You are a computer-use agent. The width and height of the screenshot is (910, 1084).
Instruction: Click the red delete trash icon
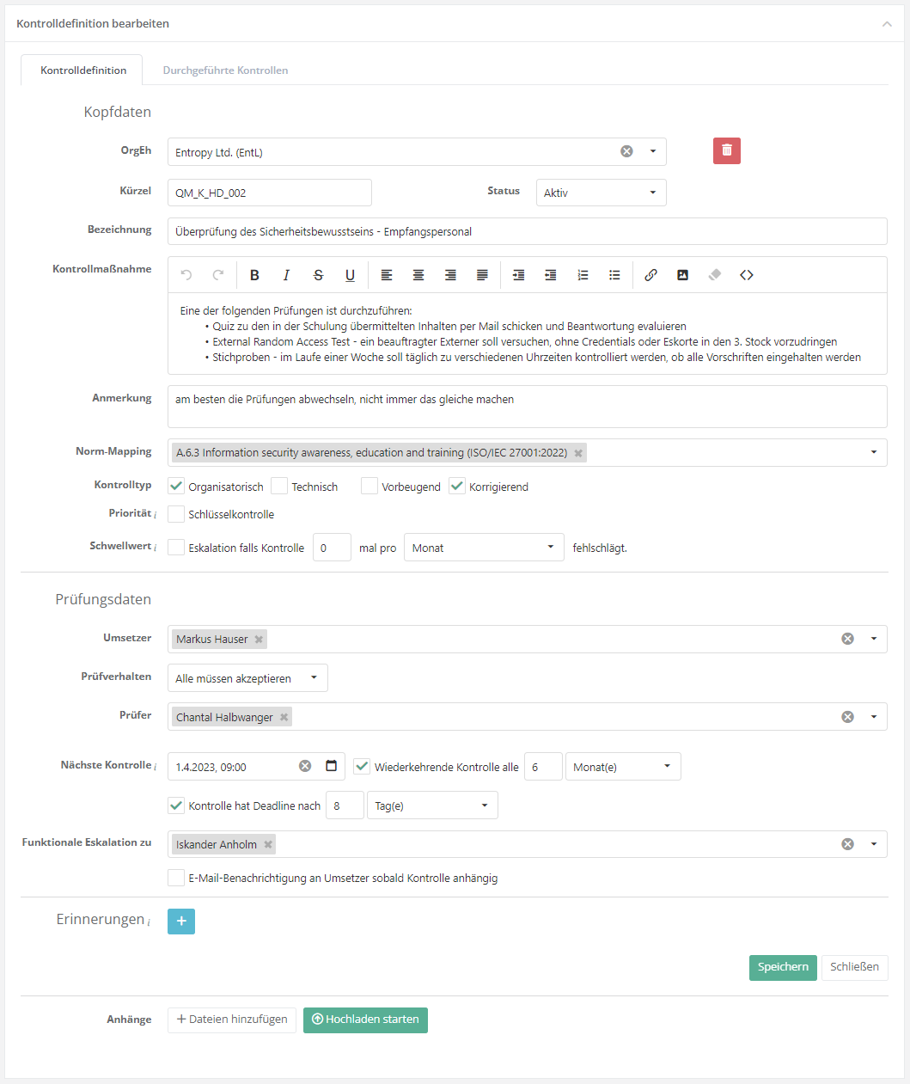pyautogui.click(x=726, y=150)
